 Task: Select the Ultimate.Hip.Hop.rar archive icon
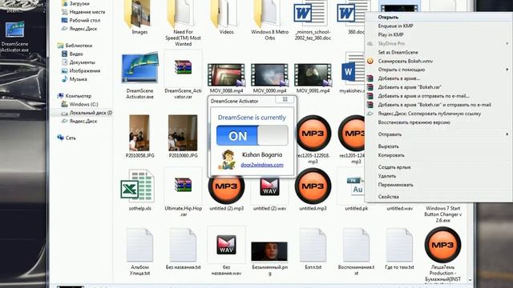coord(183,185)
